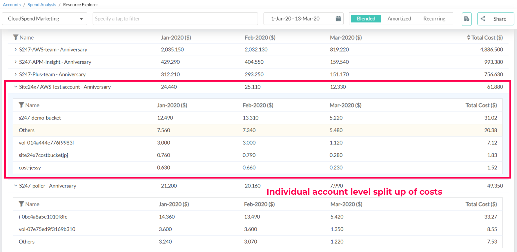This screenshot has width=517, height=252.
Task: Go to Accounts breadcrumb link
Action: [12, 5]
